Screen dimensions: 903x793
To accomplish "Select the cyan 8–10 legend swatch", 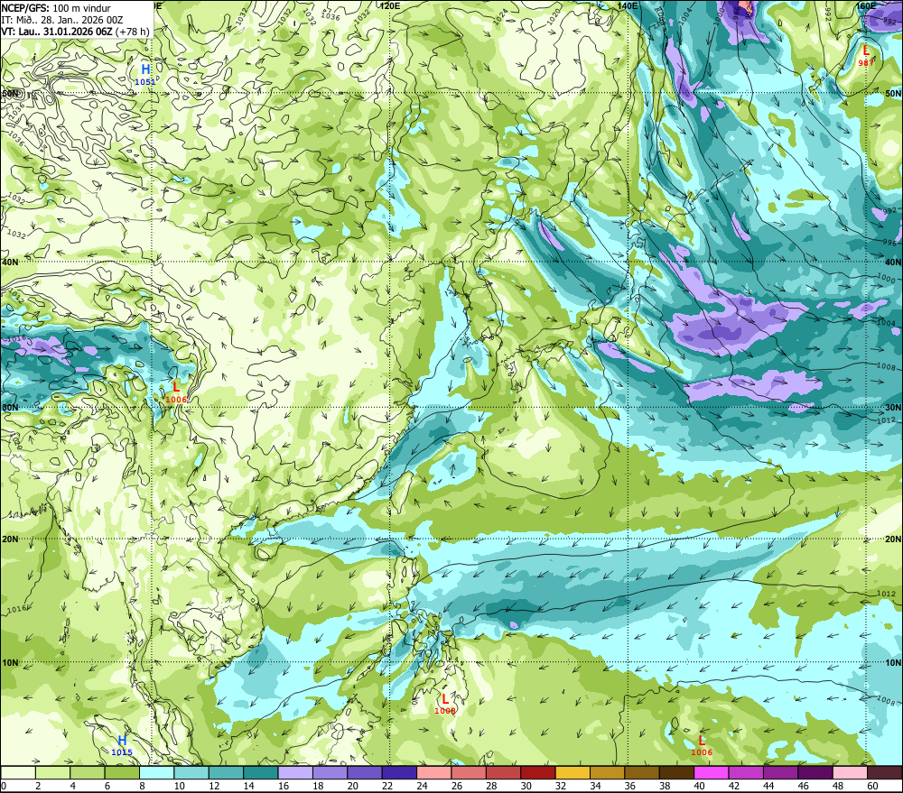I will [156, 773].
